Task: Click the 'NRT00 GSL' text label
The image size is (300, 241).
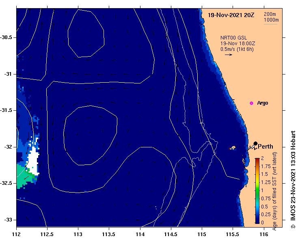Action: point(233,38)
